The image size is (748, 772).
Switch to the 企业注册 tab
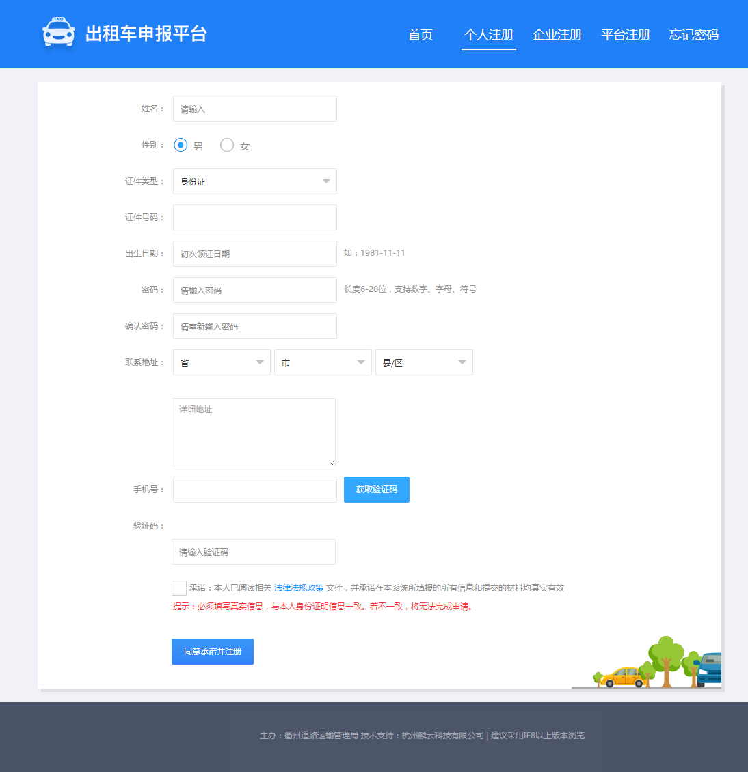557,35
